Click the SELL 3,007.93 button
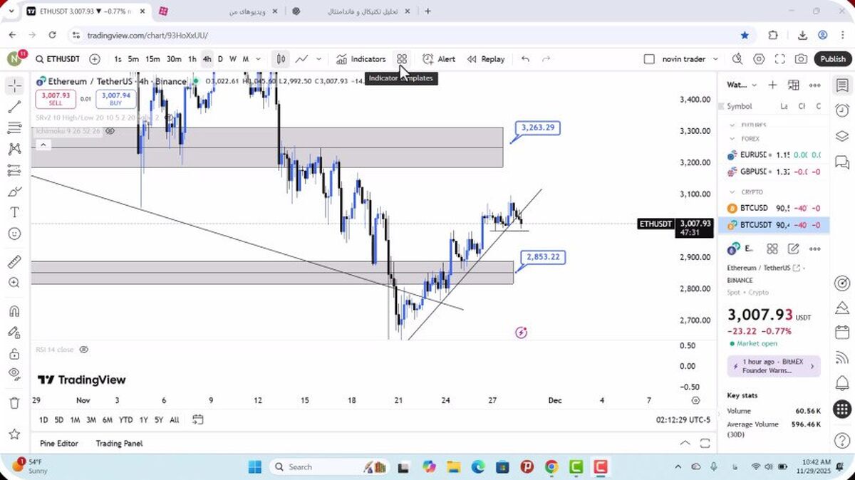Screen dimensions: 855x480 56,98
